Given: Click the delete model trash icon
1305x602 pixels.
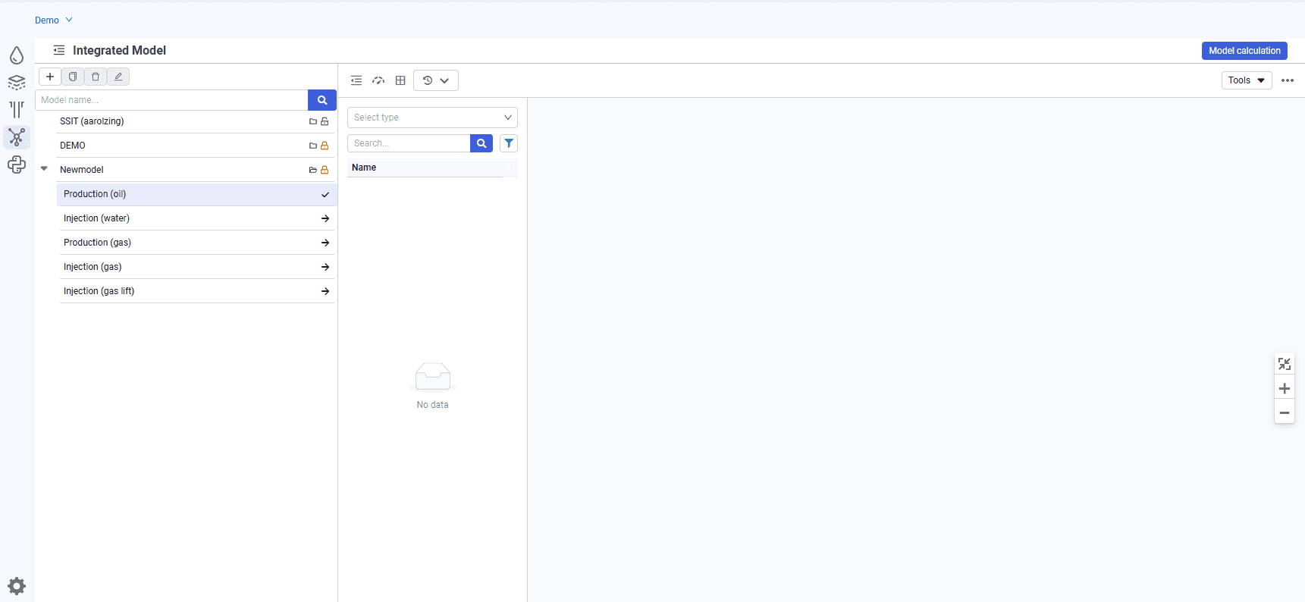Looking at the screenshot, I should (x=96, y=77).
